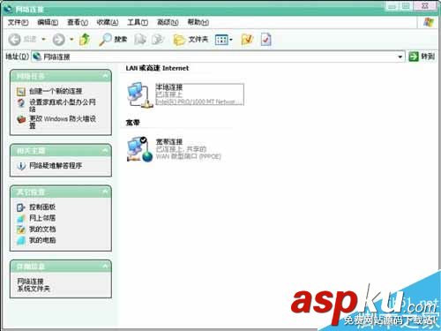The image size is (441, 331).
Task: Click the Move To toolbar icon
Action: click(x=140, y=39)
